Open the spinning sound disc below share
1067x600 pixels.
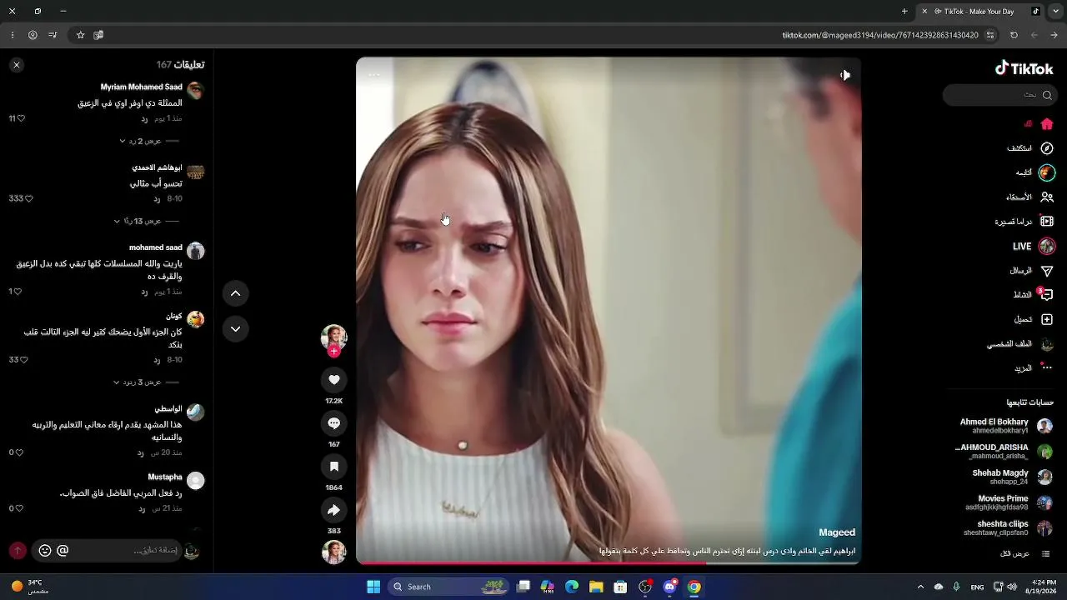[333, 552]
